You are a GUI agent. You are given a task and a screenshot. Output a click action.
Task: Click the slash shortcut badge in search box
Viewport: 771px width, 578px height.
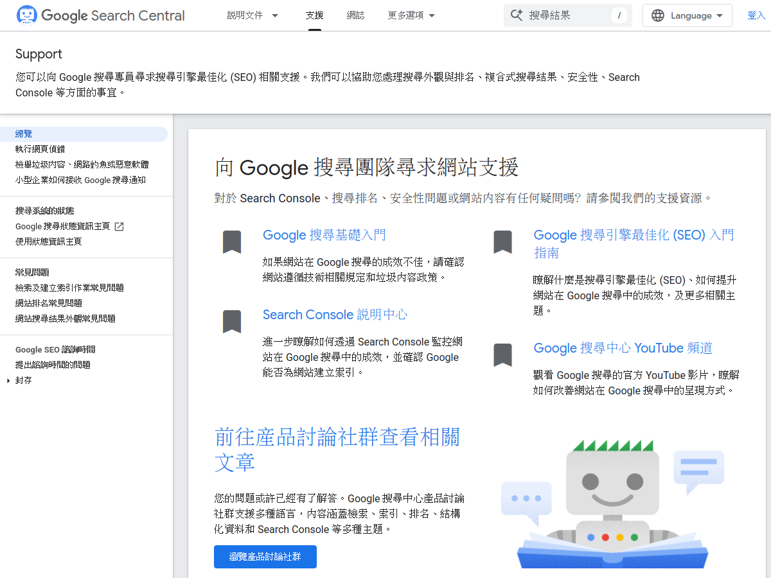619,15
